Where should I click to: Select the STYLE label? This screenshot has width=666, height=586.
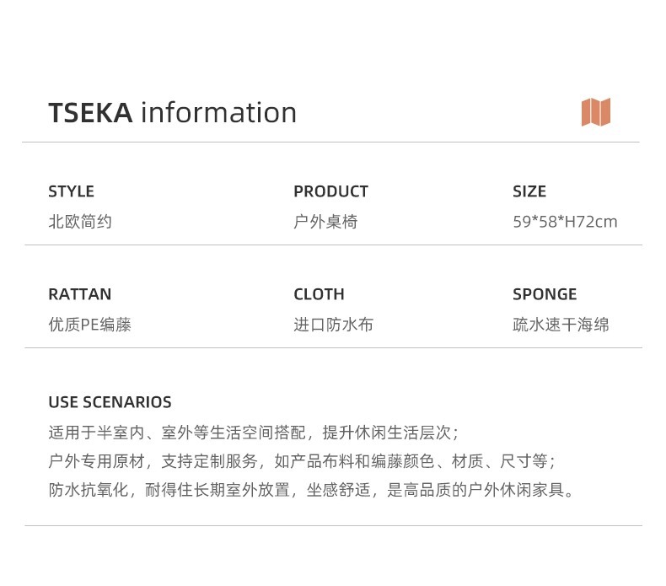point(71,191)
